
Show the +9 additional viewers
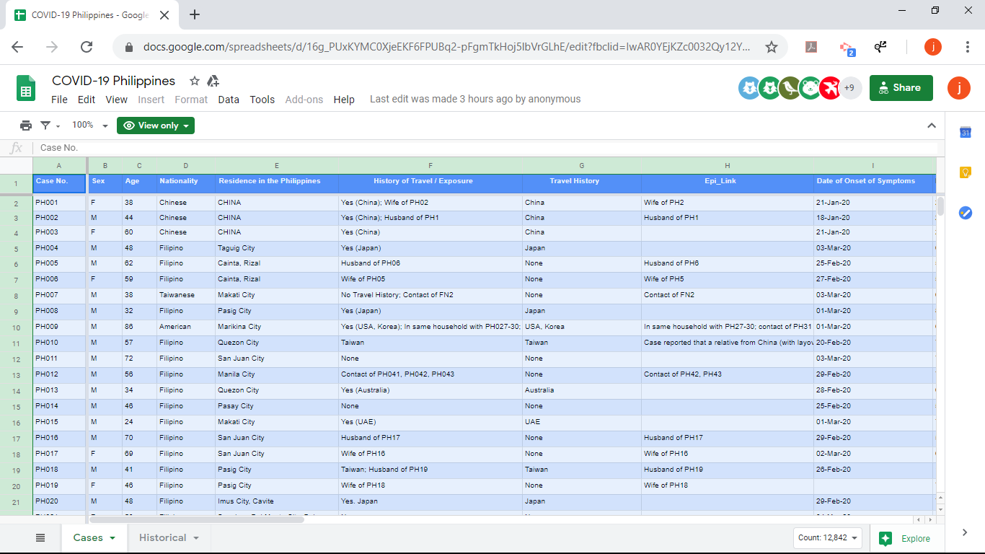[x=850, y=88]
